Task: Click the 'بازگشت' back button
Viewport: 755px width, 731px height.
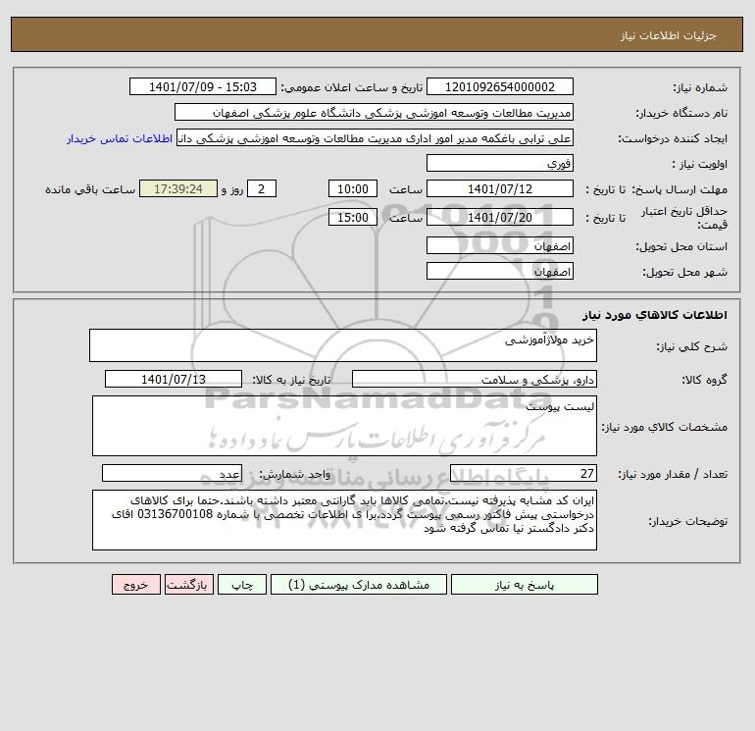Action: pyautogui.click(x=188, y=585)
